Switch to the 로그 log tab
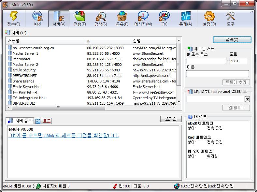 [x=43, y=121]
